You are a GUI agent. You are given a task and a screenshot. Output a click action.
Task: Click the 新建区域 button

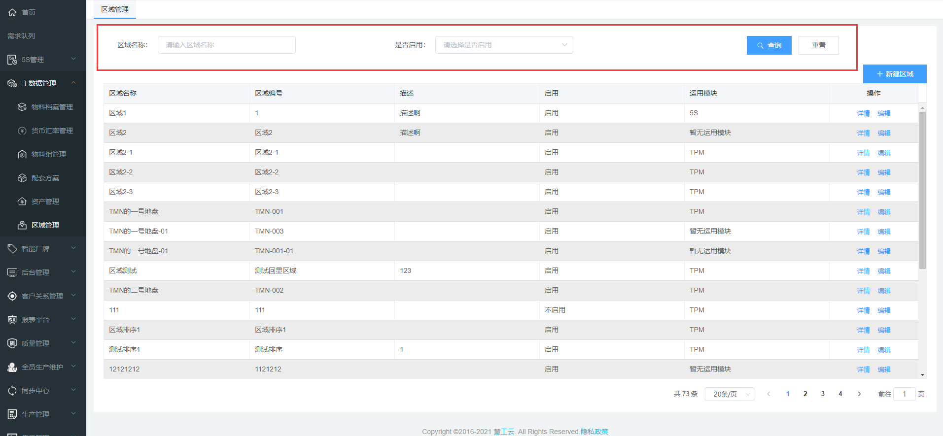[894, 74]
